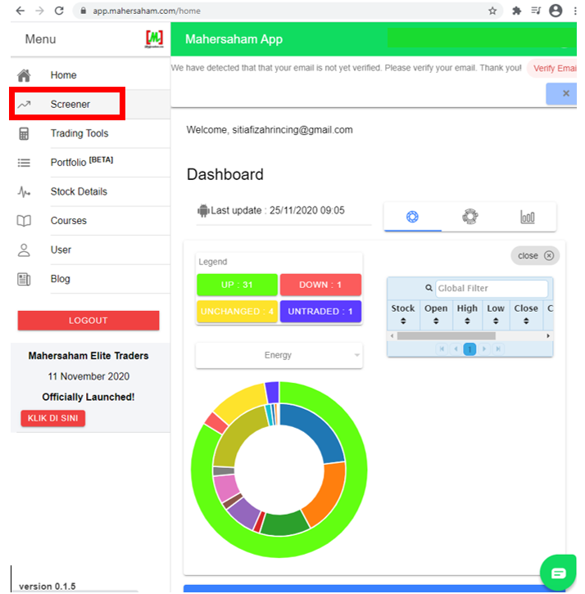Click the KLIK DI SINI button
585x594 pixels.
[52, 418]
